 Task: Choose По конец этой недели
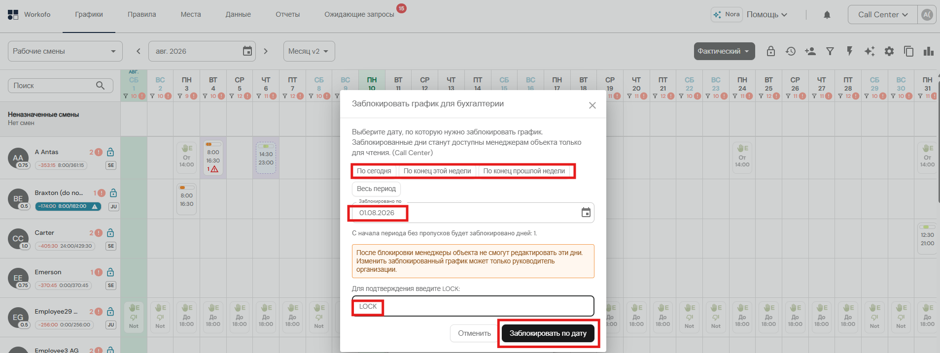[437, 171]
